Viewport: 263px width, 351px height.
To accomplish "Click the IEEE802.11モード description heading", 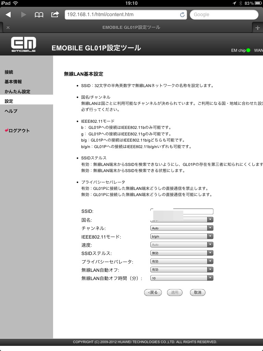I will point(98,121).
